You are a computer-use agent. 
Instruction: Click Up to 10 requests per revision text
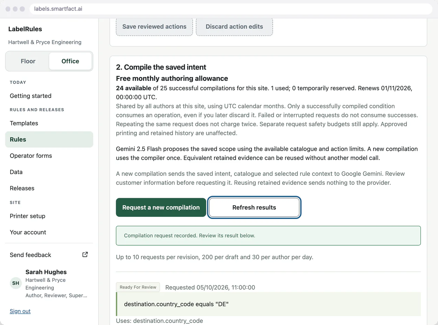pyautogui.click(x=215, y=257)
